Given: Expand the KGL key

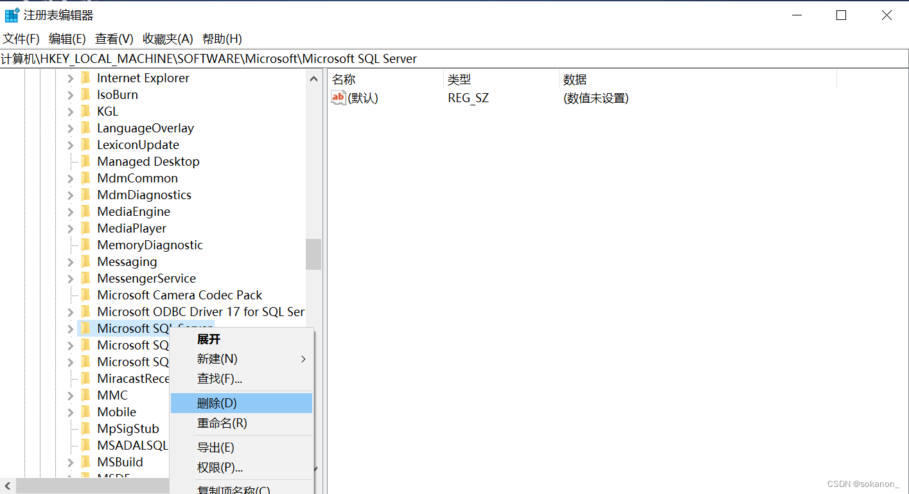Looking at the screenshot, I should (71, 112).
